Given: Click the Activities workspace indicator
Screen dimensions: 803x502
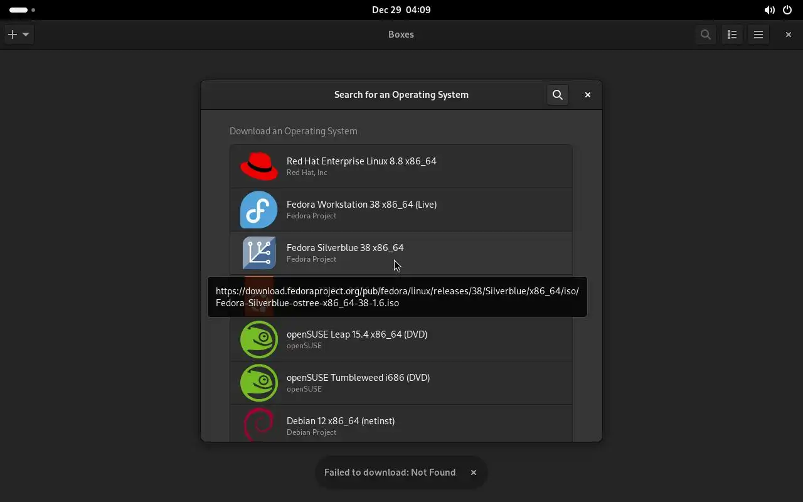Looking at the screenshot, I should click(22, 10).
